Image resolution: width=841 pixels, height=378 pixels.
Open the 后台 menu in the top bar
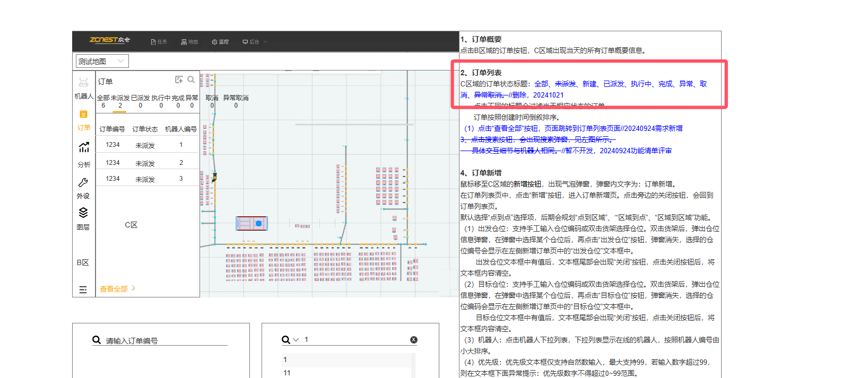tap(251, 42)
